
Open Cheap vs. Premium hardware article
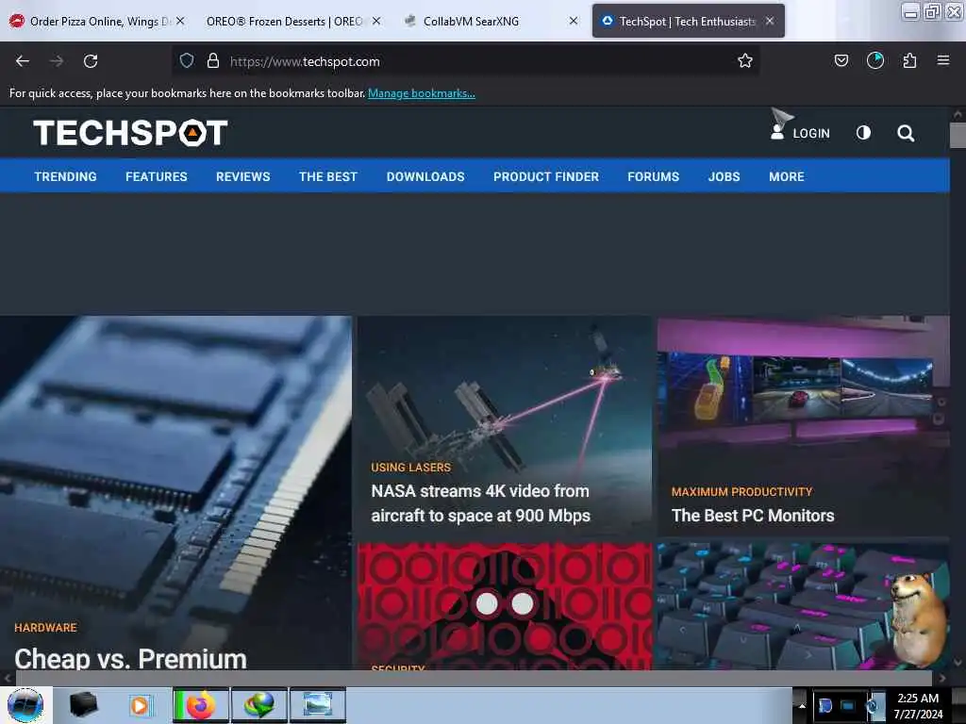click(130, 657)
